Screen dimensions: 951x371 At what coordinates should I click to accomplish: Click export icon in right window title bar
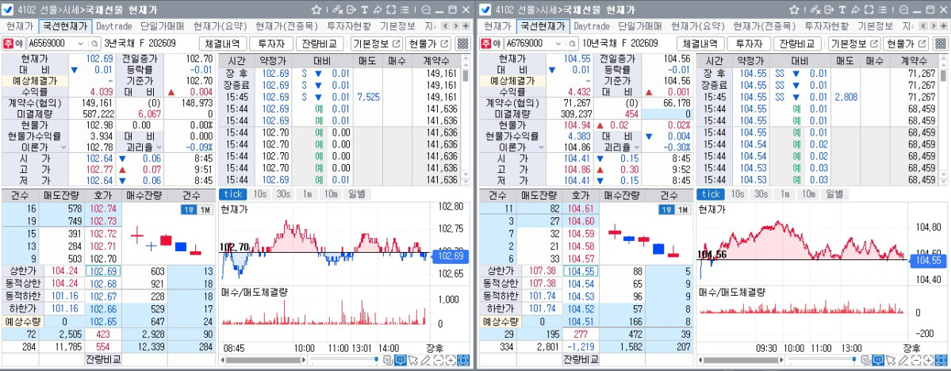tap(829, 10)
